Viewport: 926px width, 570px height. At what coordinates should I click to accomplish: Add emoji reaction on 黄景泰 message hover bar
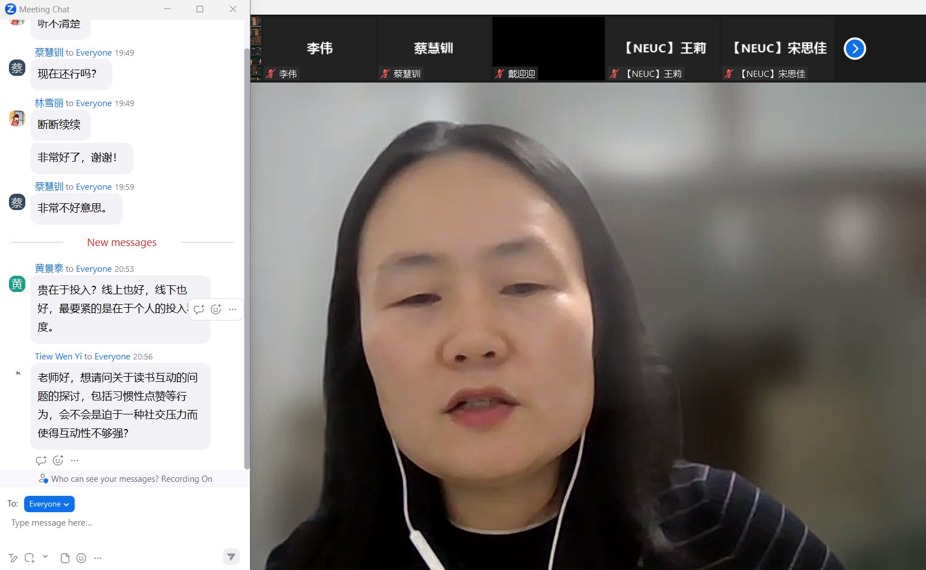pos(216,309)
